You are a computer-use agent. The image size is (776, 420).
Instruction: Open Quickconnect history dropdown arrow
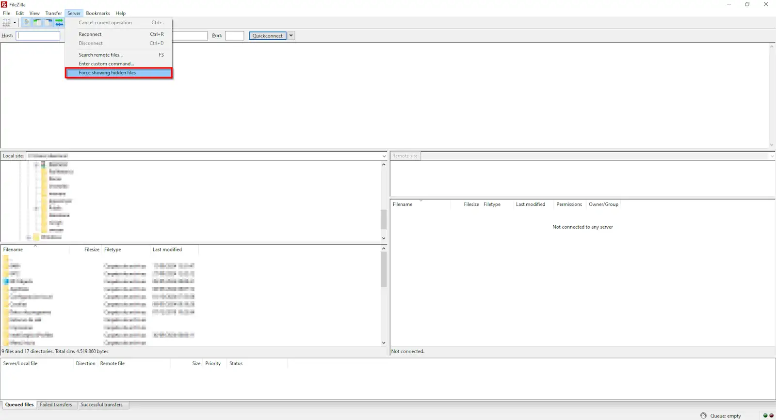click(x=291, y=36)
